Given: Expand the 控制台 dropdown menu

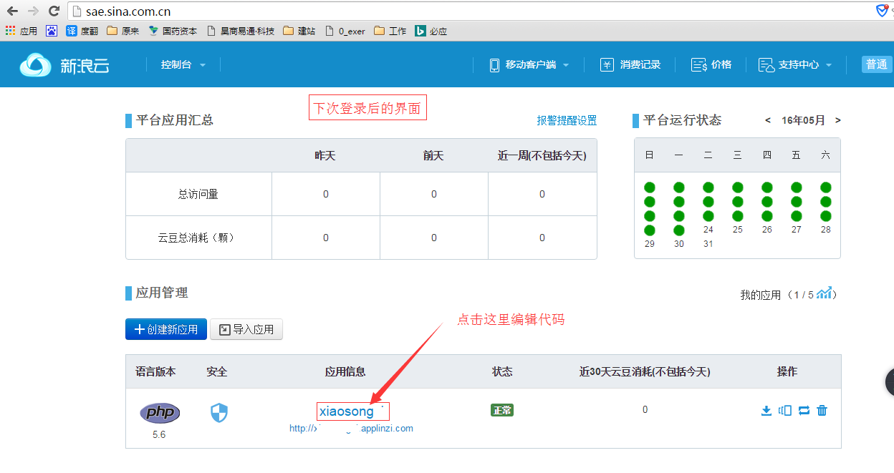Looking at the screenshot, I should (183, 64).
